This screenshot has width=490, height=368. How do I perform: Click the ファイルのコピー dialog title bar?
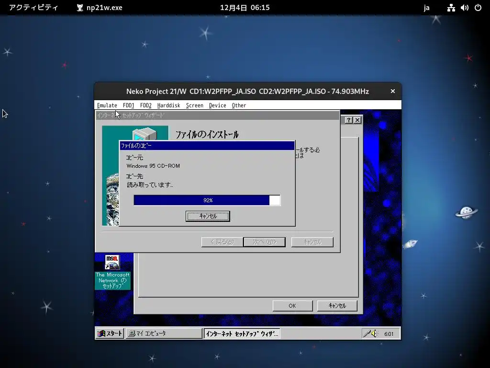207,146
